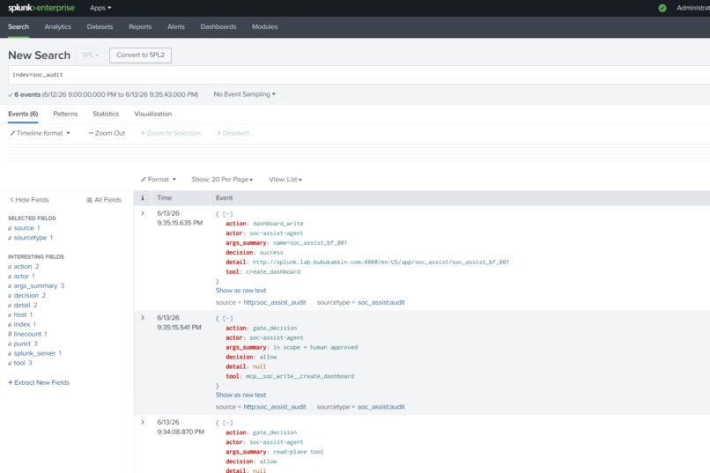Switch to the Patterns tab
The height and width of the screenshot is (473, 710).
[65, 114]
